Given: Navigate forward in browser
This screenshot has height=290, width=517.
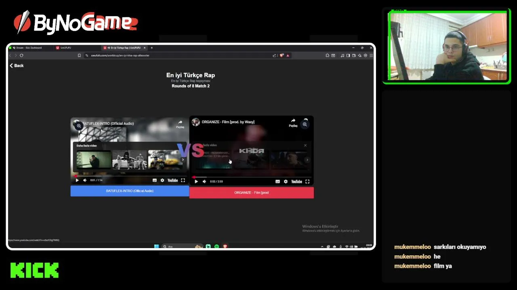Looking at the screenshot, I should (x=16, y=56).
